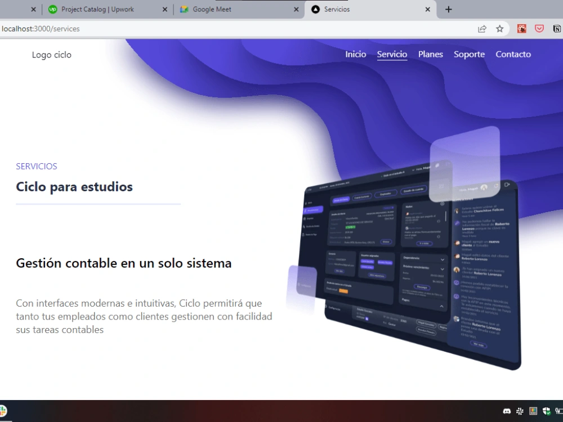Viewport: 563px width, 422px height.
Task: Open Slack from the system tray
Action: (x=520, y=411)
